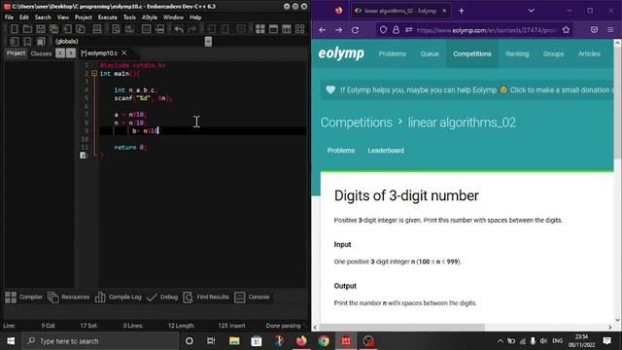Image resolution: width=622 pixels, height=350 pixels.
Task: Click the eolymp logo
Action: click(x=341, y=53)
